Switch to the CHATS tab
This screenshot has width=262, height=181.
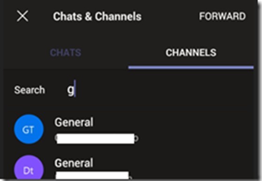(x=66, y=52)
